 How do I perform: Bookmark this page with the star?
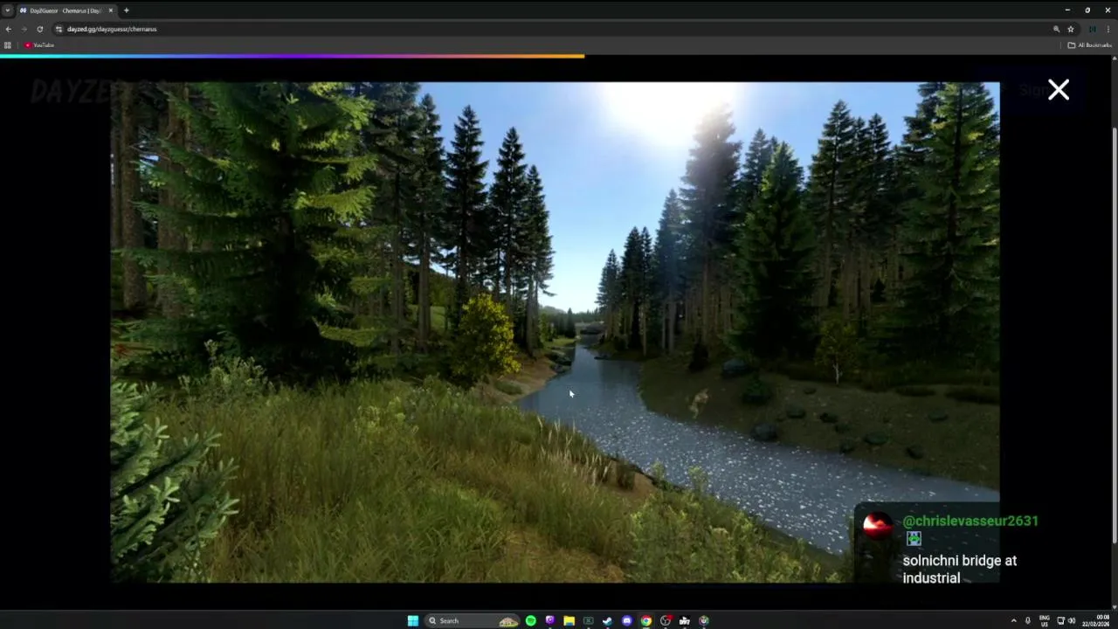[1070, 29]
